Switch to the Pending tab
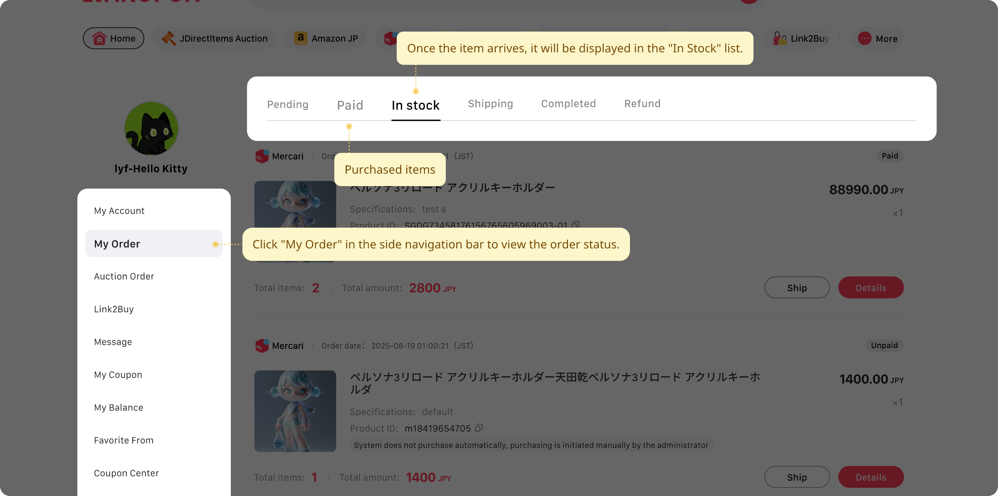 tap(288, 104)
